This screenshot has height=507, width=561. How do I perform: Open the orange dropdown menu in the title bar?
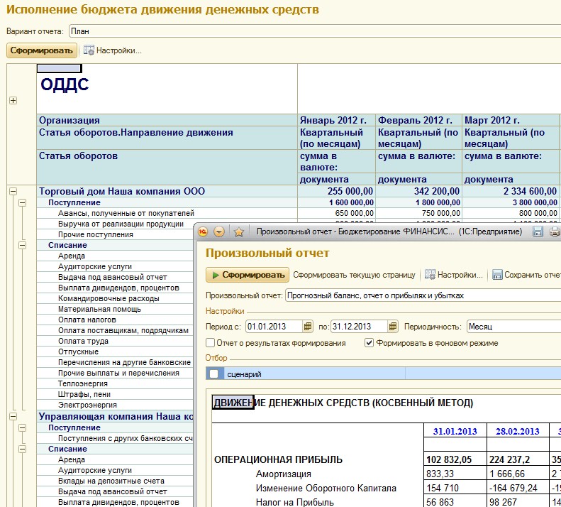[219, 231]
